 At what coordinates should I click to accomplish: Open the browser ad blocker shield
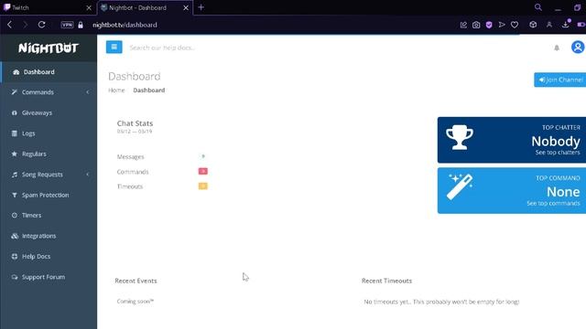pos(489,25)
